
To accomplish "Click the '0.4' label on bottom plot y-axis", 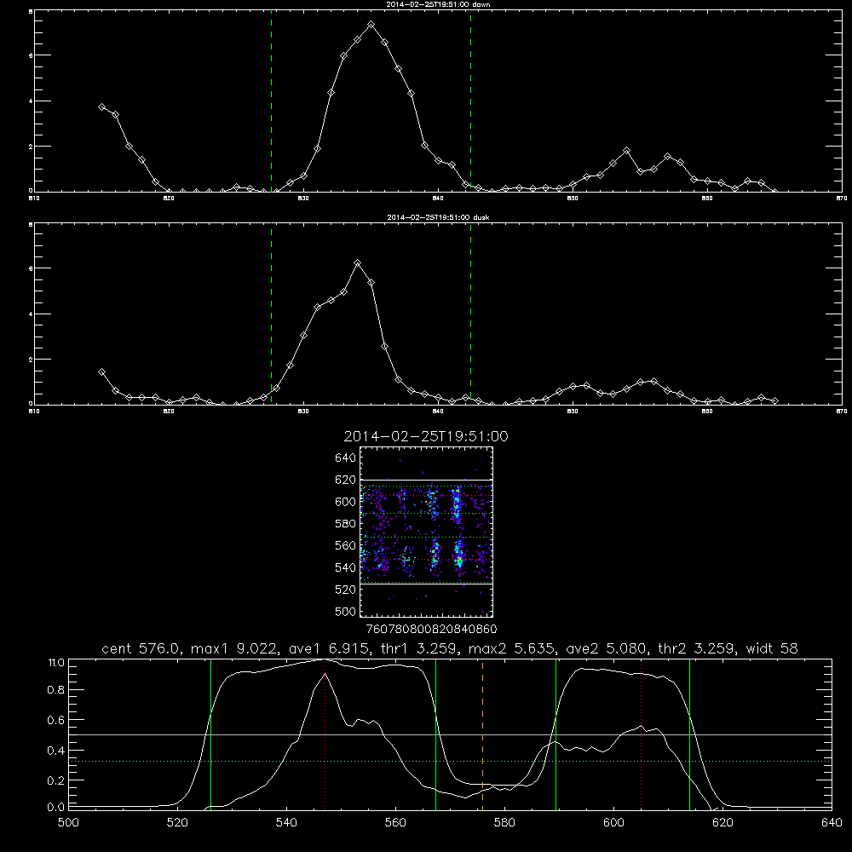I will [57, 751].
